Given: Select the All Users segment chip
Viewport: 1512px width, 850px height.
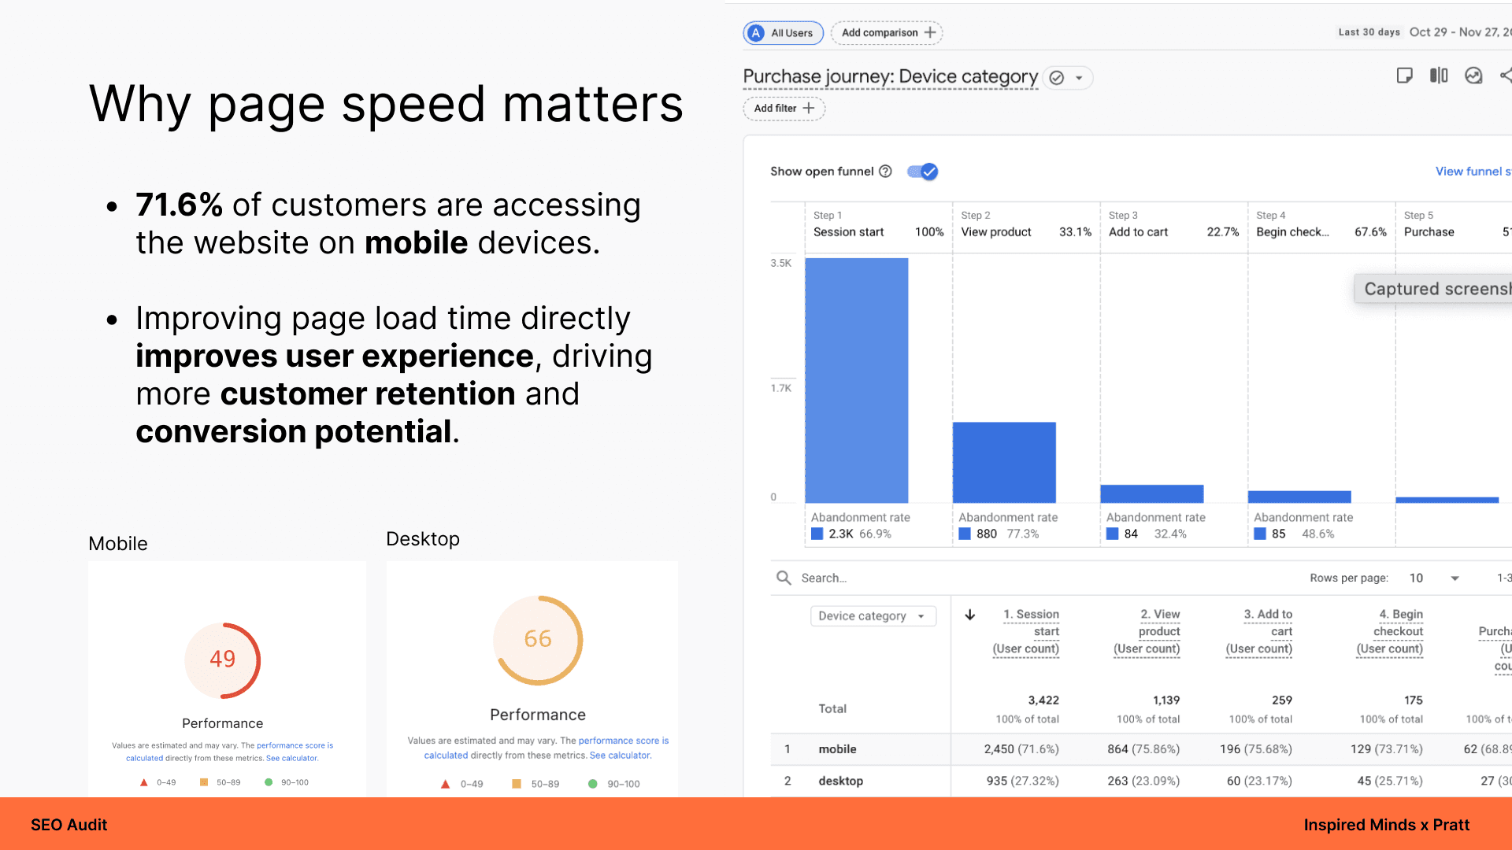Looking at the screenshot, I should click(x=783, y=33).
